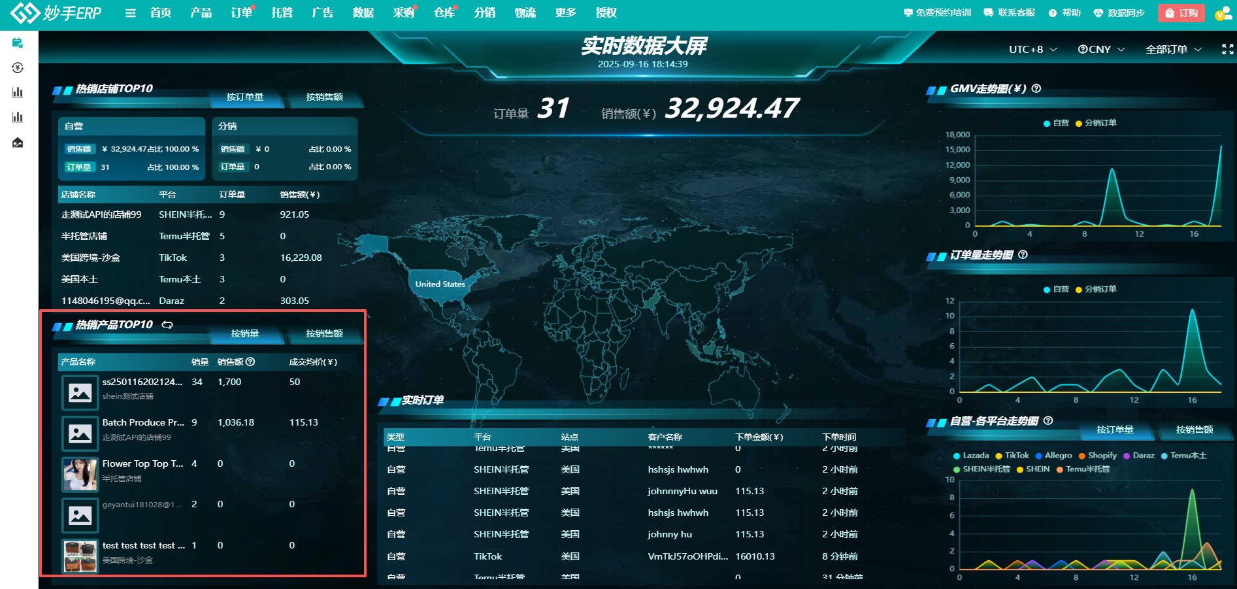Open the 订单 menu

242,13
